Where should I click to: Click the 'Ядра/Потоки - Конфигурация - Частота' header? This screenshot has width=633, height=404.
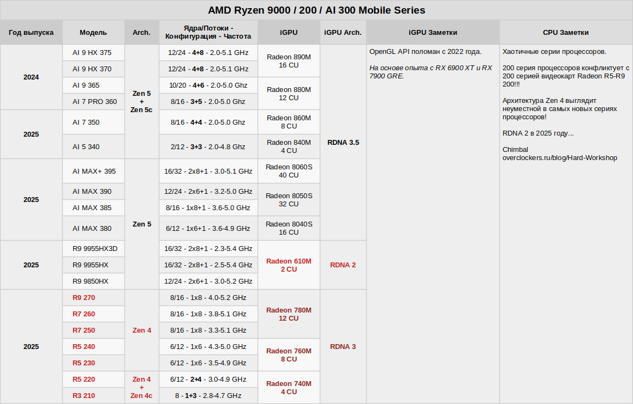208,32
